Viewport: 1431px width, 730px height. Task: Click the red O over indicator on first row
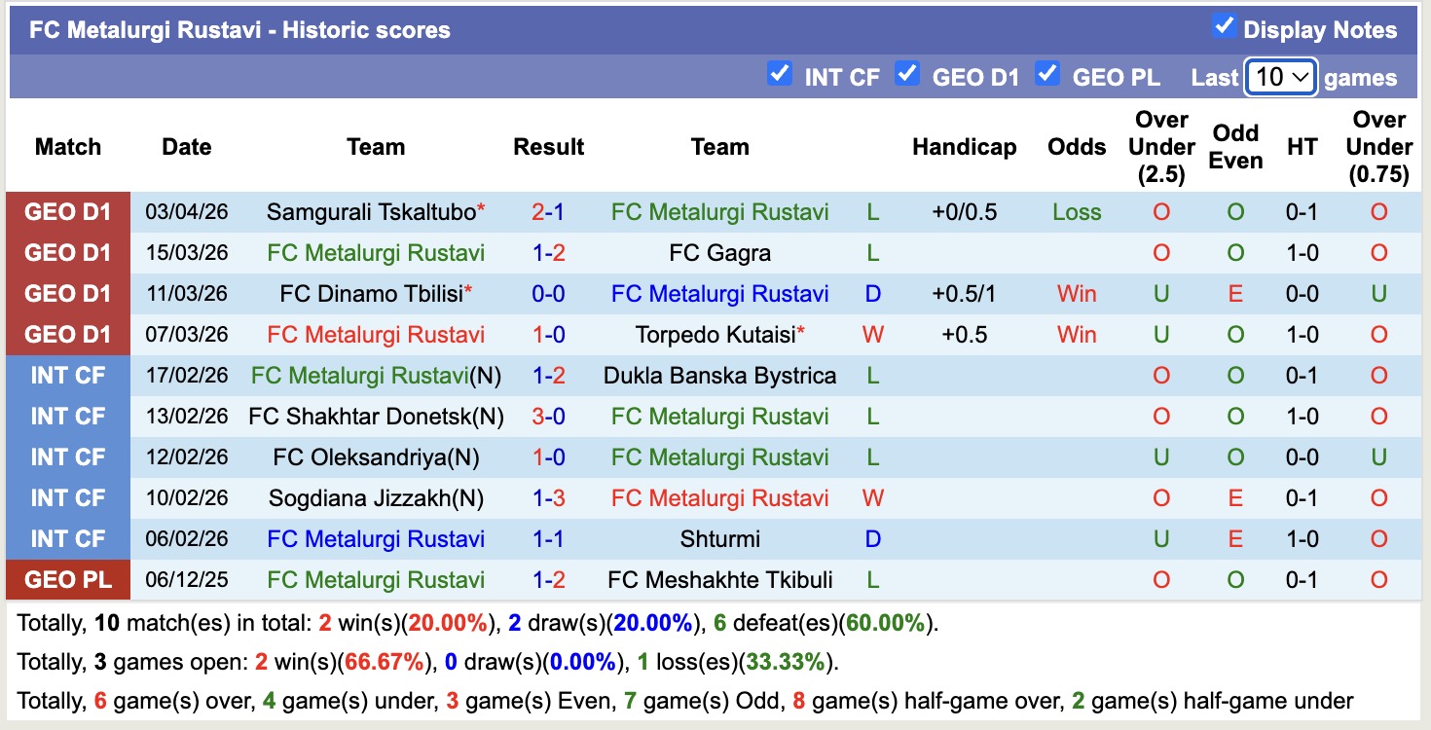click(x=1160, y=211)
